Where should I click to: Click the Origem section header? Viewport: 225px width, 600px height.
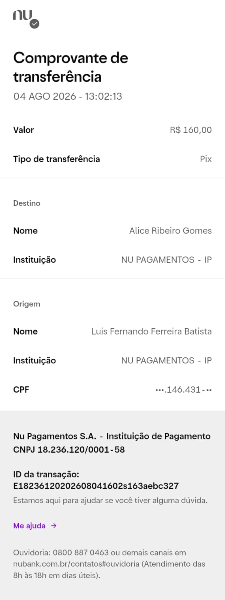click(27, 304)
